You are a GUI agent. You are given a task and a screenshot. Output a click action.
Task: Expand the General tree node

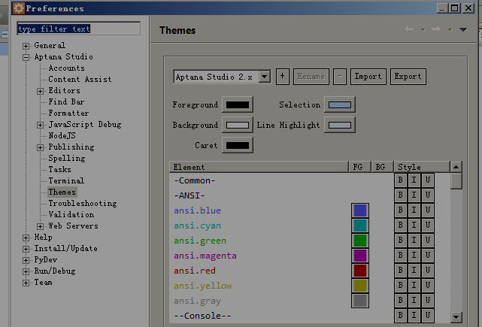[x=26, y=46]
